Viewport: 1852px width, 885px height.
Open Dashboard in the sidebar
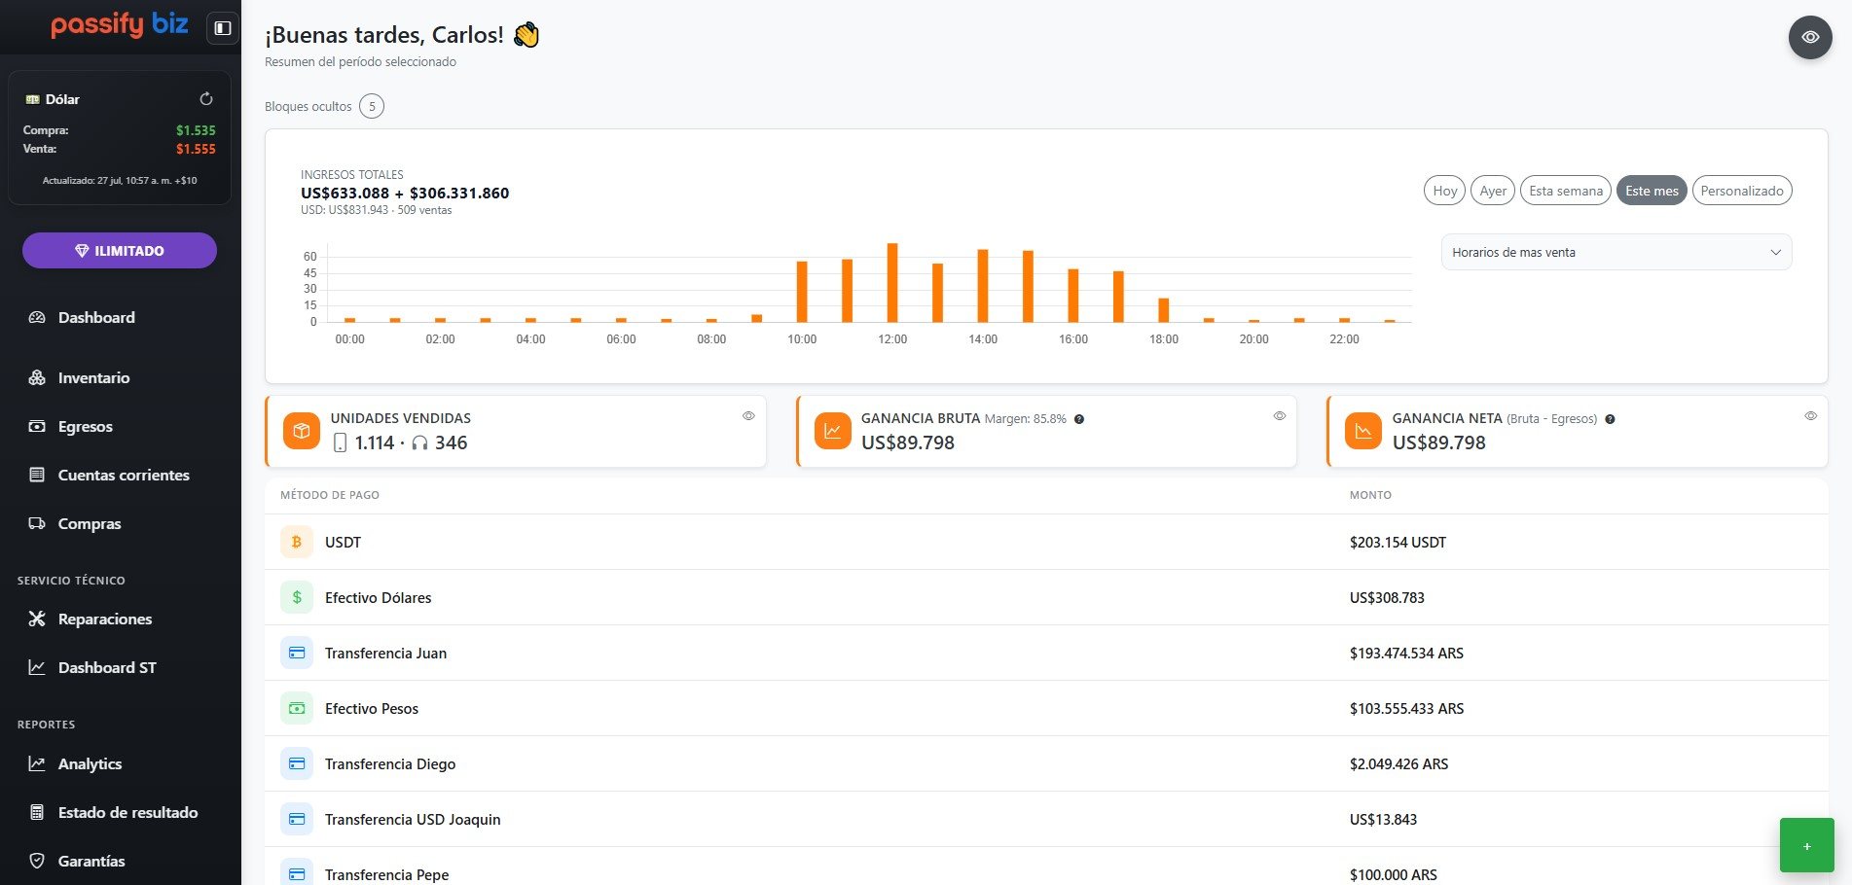coord(96,318)
